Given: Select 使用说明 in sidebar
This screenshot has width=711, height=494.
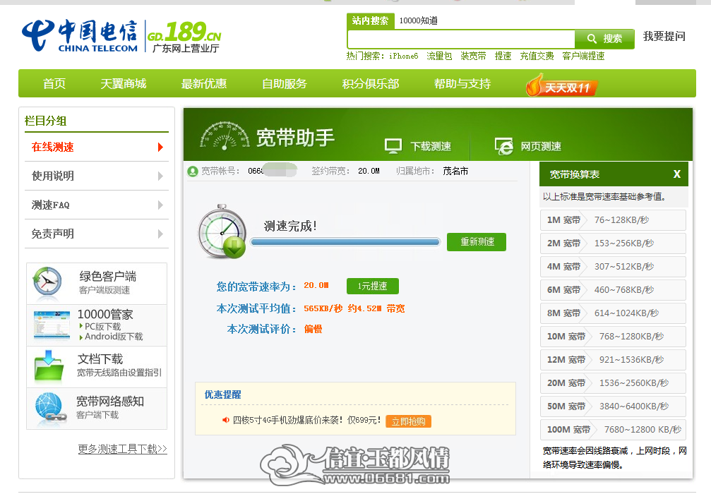Looking at the screenshot, I should 97,176.
